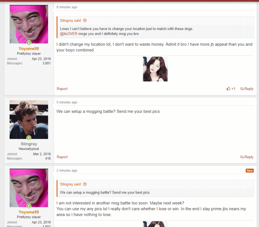Report Stingray's post
Image resolution: width=259 pixels, height=227 pixels.
pos(62,157)
